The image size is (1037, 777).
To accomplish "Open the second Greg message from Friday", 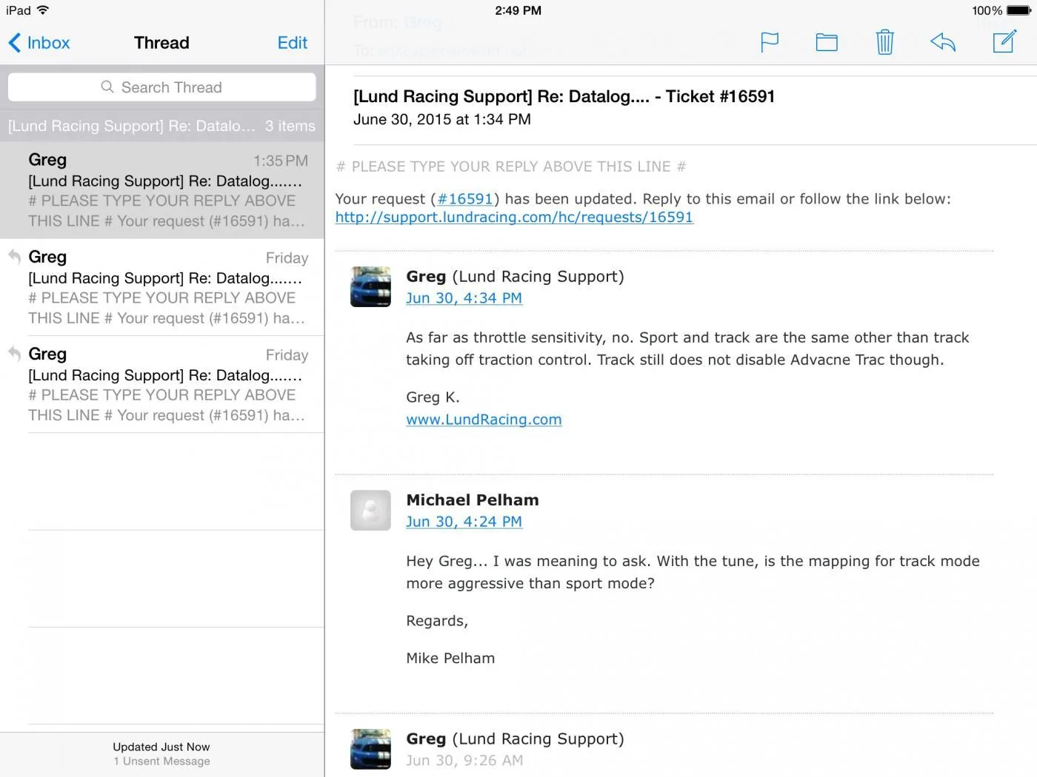I will pos(161,287).
